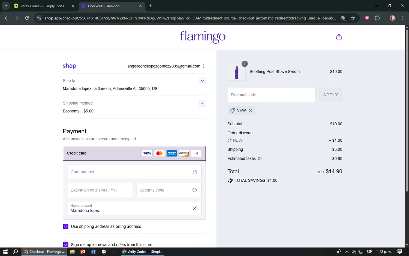Open Word from the taskbar
The height and width of the screenshot is (256, 409).
click(93, 252)
